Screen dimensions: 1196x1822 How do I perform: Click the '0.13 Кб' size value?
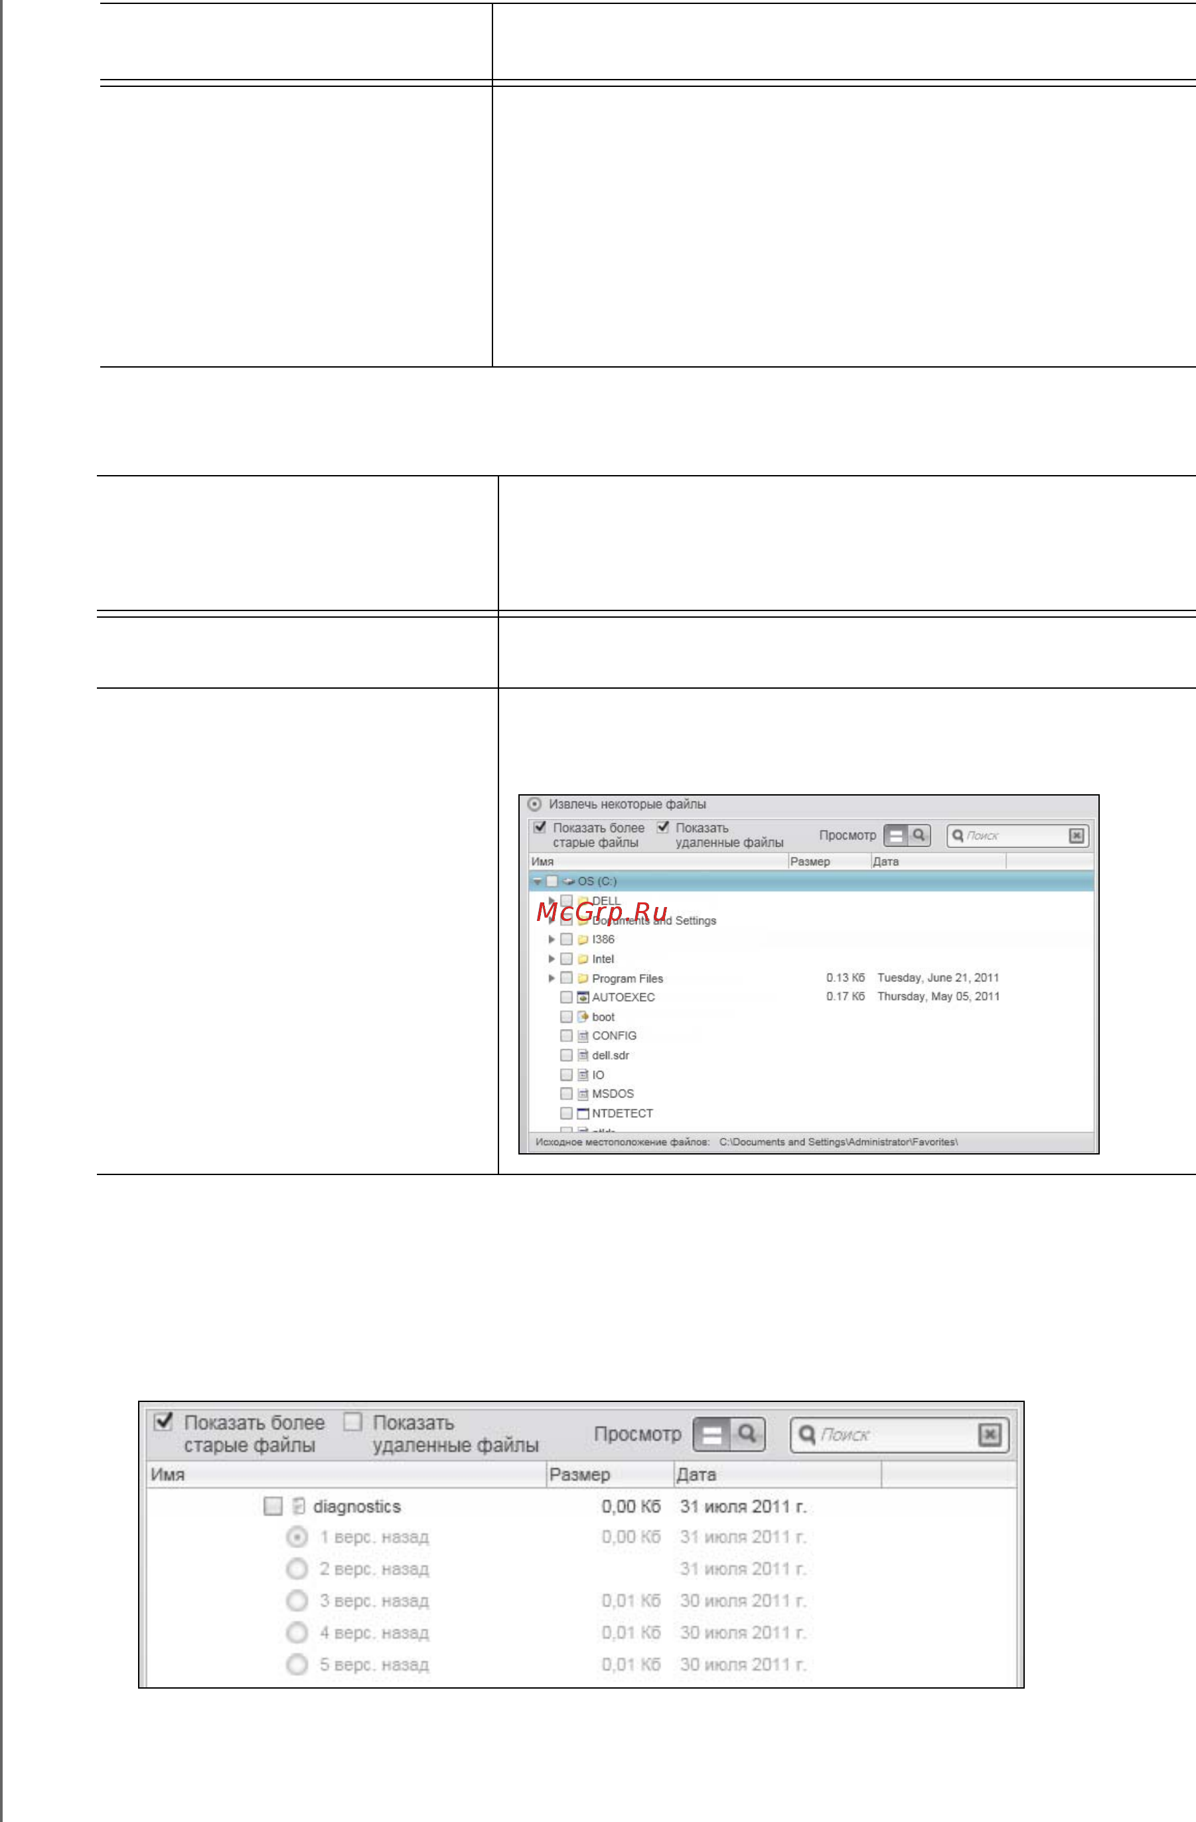click(846, 977)
